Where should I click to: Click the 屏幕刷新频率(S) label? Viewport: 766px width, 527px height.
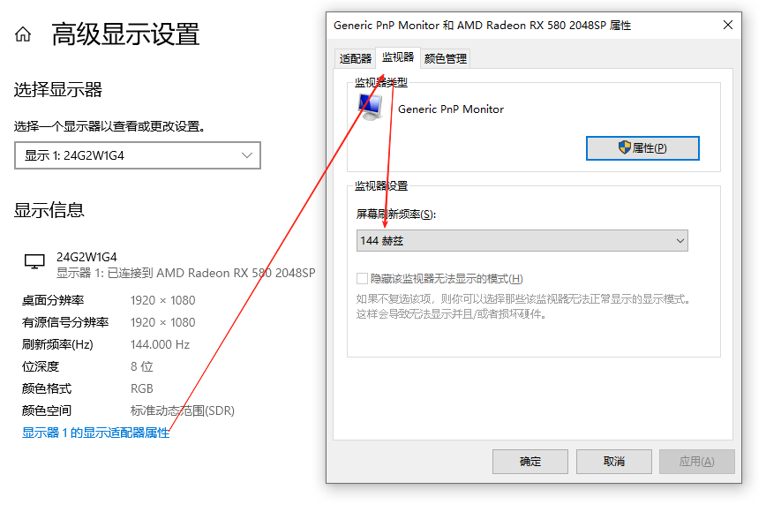pos(395,215)
